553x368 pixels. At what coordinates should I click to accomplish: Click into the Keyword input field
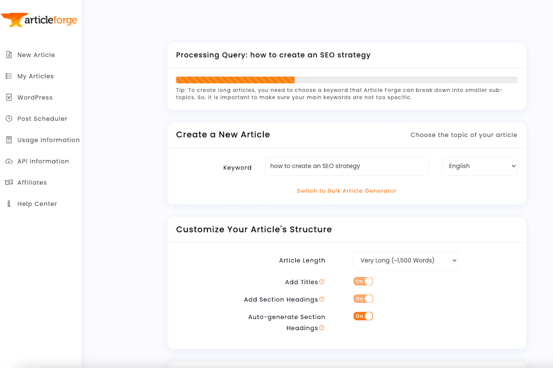346,166
